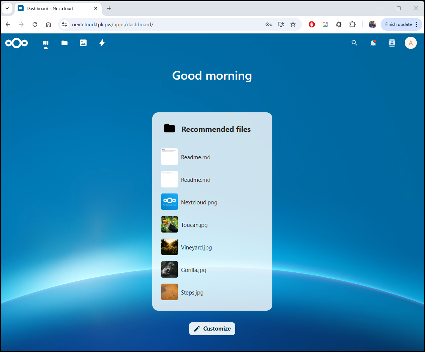Select the Dashboard - Nextcloud browser tab
The height and width of the screenshot is (352, 425).
pyautogui.click(x=53, y=8)
